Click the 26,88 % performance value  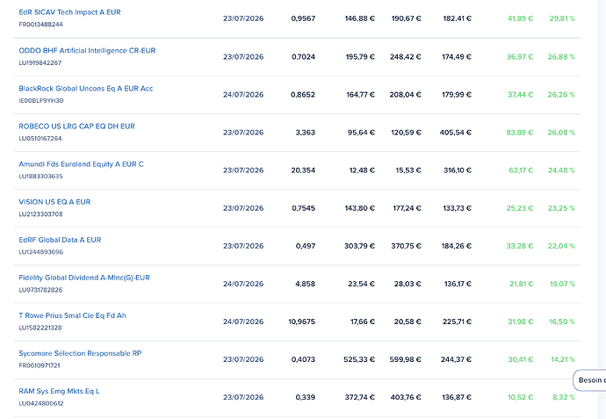561,57
